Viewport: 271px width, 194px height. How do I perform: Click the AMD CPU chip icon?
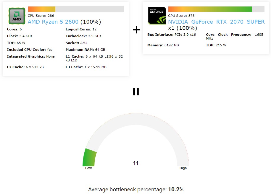pyautogui.click(x=17, y=16)
